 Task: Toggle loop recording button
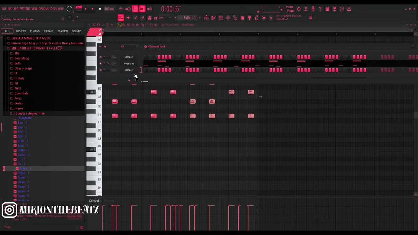(x=150, y=9)
